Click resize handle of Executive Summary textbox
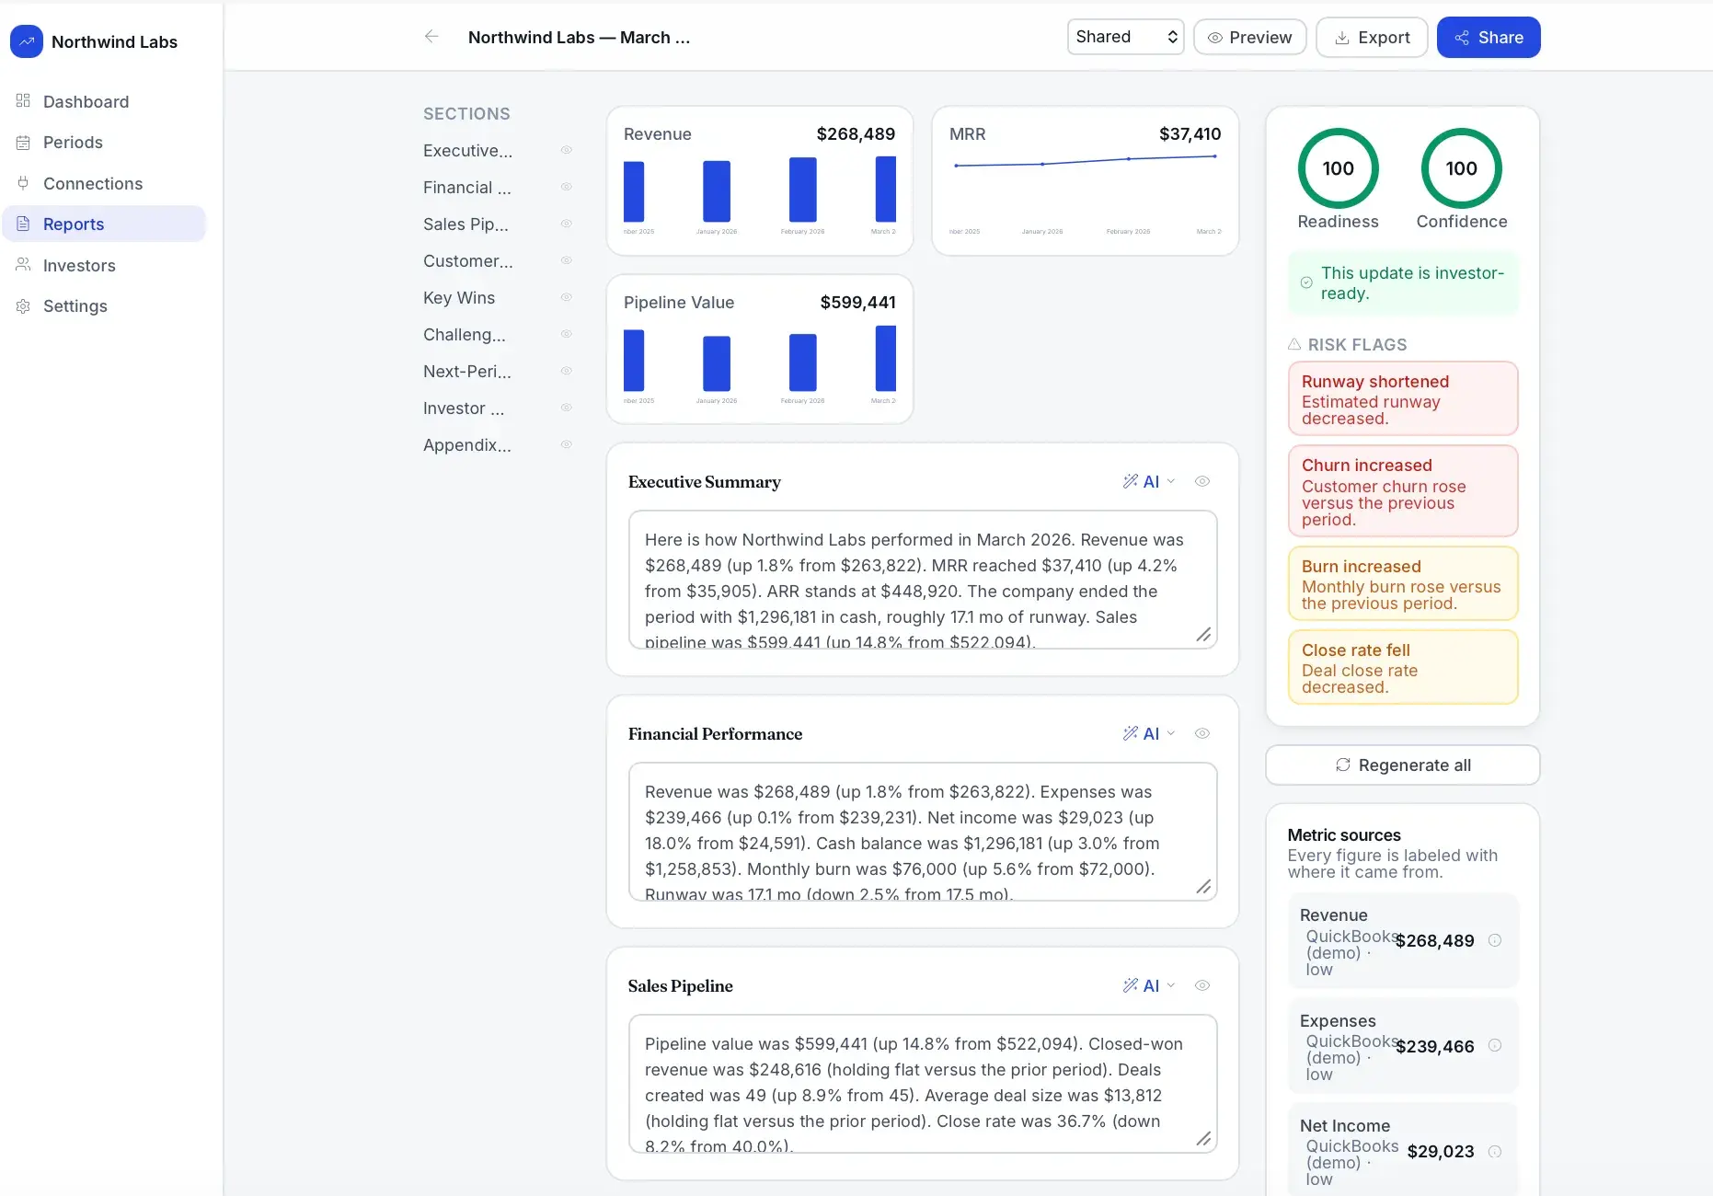Viewport: 1713px width, 1196px height. 1203,635
